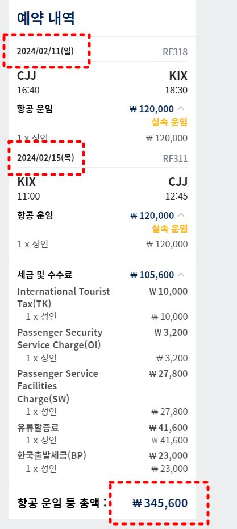Screen dimensions: 237x529
Task: Collapse the first 항공 운임 ₩120,000 chevron
Action: 181,109
